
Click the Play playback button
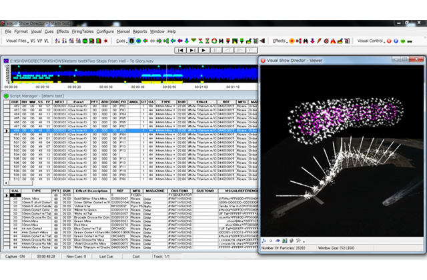coord(204,50)
